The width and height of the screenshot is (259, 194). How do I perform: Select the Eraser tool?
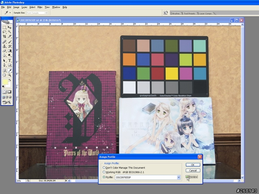4,51
